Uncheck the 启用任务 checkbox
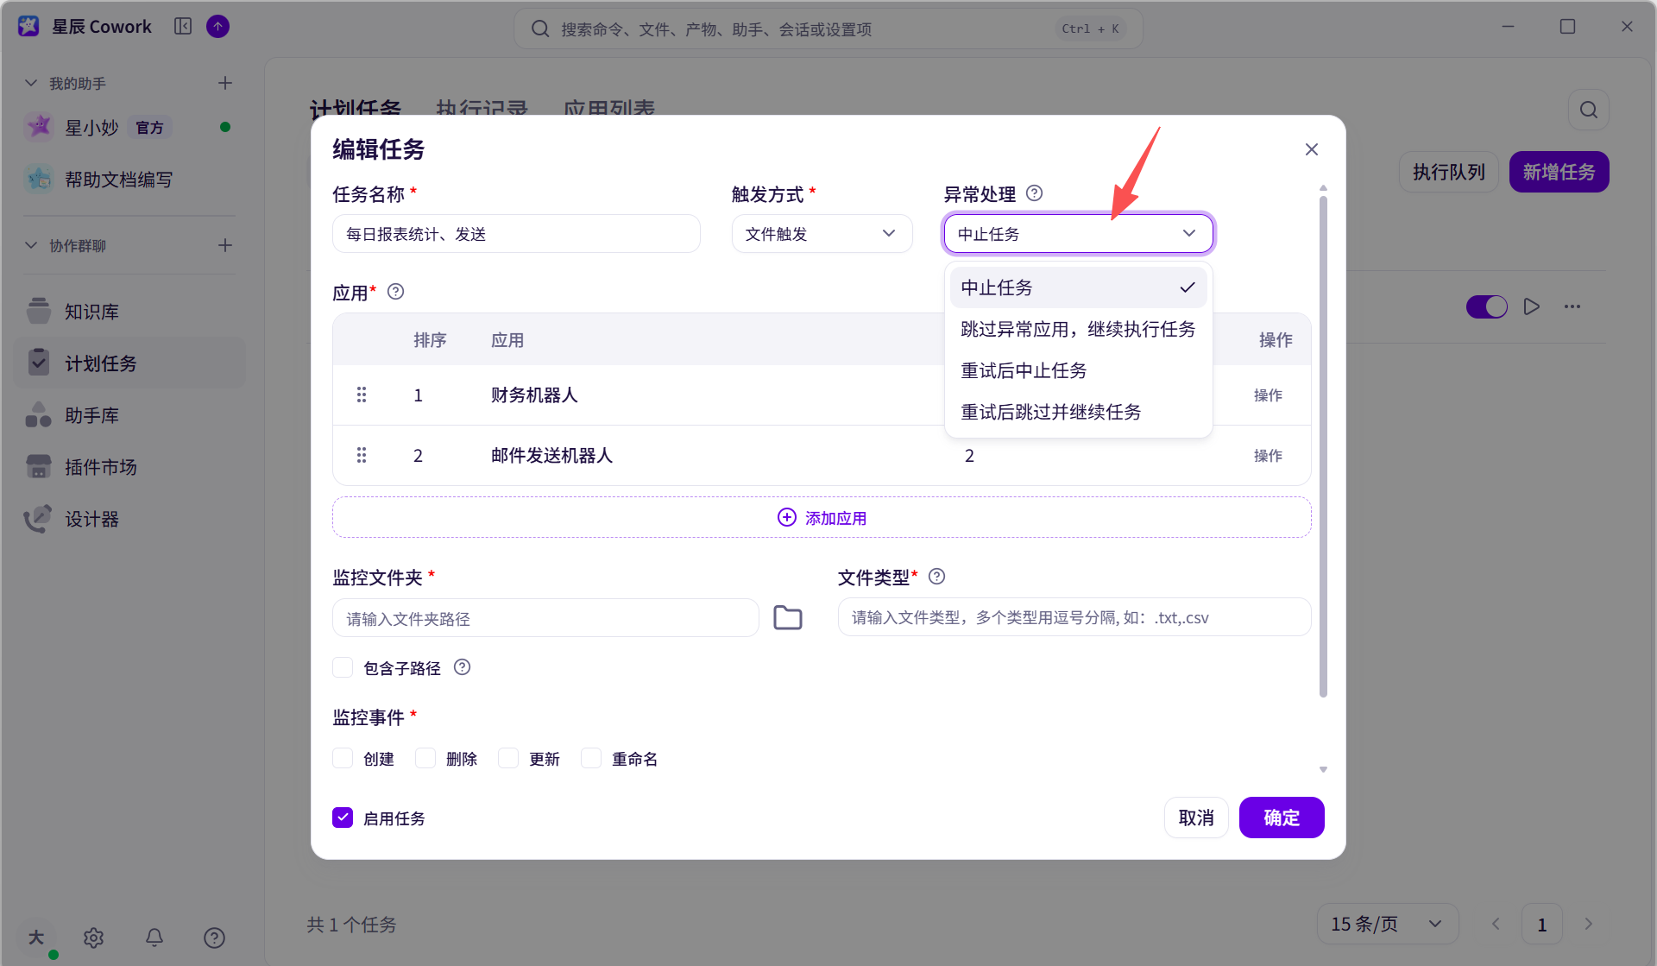The height and width of the screenshot is (966, 1657). point(343,818)
